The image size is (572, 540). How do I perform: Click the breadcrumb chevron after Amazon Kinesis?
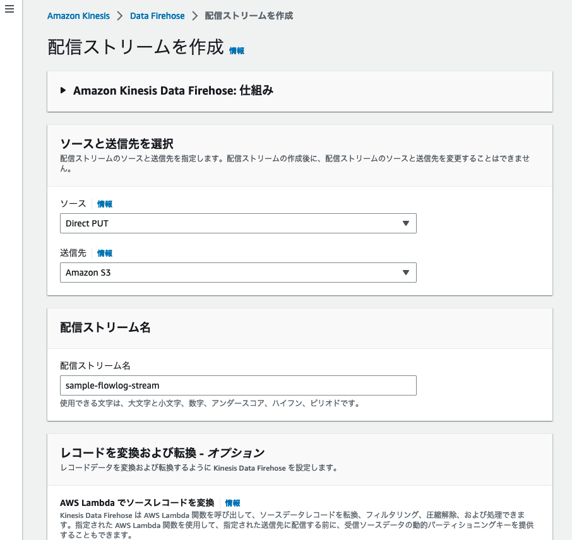pos(120,16)
